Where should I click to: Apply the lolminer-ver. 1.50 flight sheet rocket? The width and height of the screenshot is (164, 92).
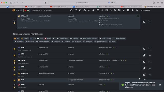point(144,49)
